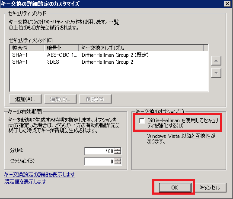
Task: Click the 整合性 column header
Action: pyautogui.click(x=27, y=48)
